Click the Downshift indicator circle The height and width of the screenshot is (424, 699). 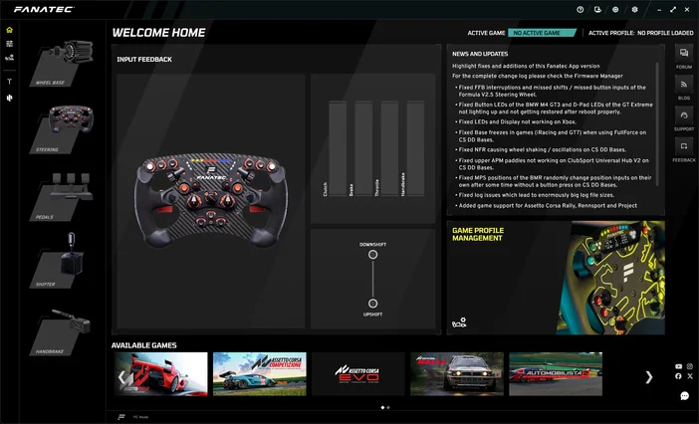click(x=372, y=255)
